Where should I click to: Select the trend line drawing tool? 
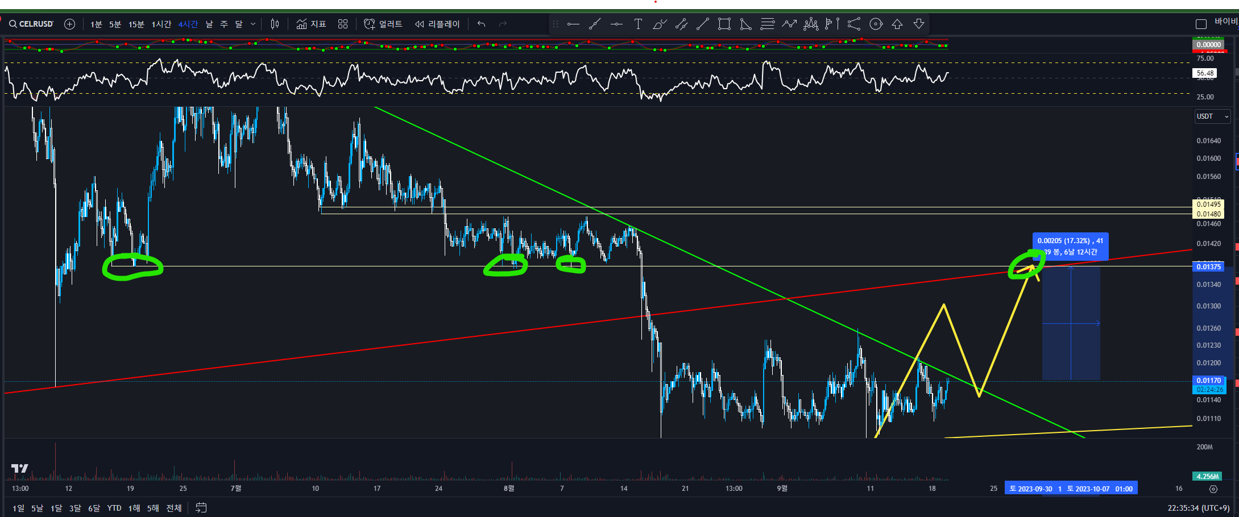coord(595,24)
